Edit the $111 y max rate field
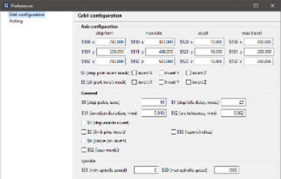The height and width of the screenshot is (179, 281). [x=160, y=52]
